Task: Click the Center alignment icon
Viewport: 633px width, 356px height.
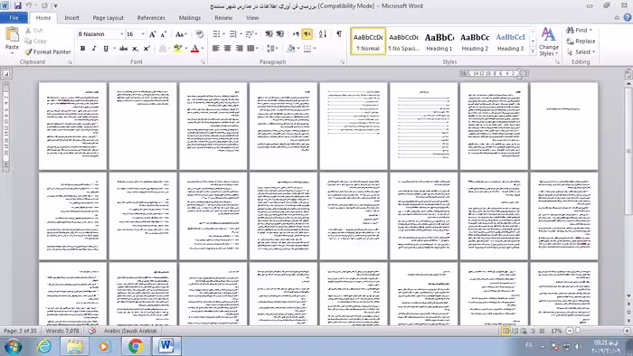Action: tap(227, 49)
